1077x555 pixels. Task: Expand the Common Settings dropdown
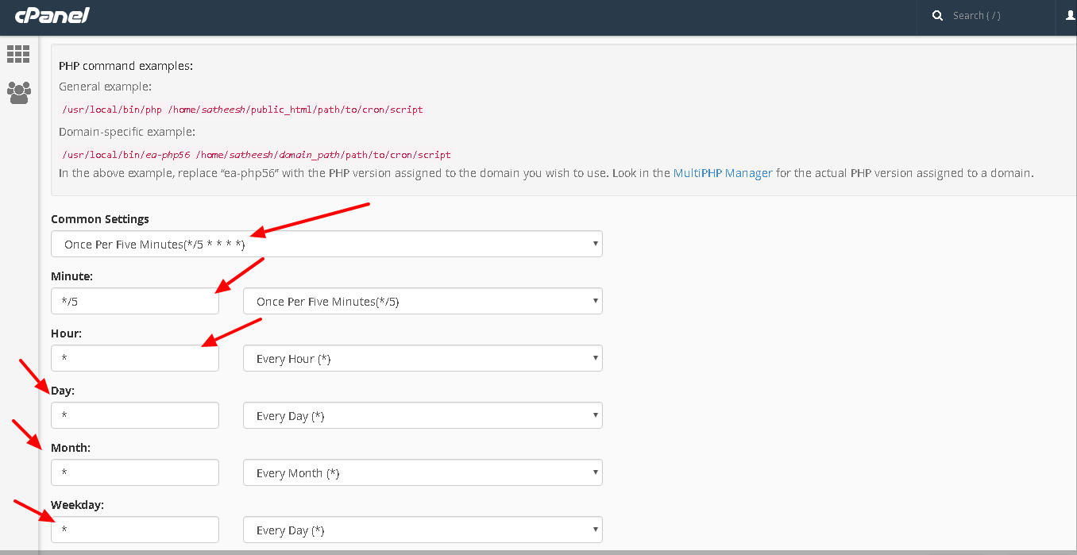click(326, 244)
